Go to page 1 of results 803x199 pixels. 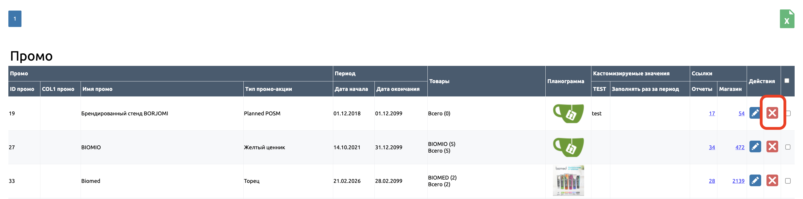coord(15,19)
